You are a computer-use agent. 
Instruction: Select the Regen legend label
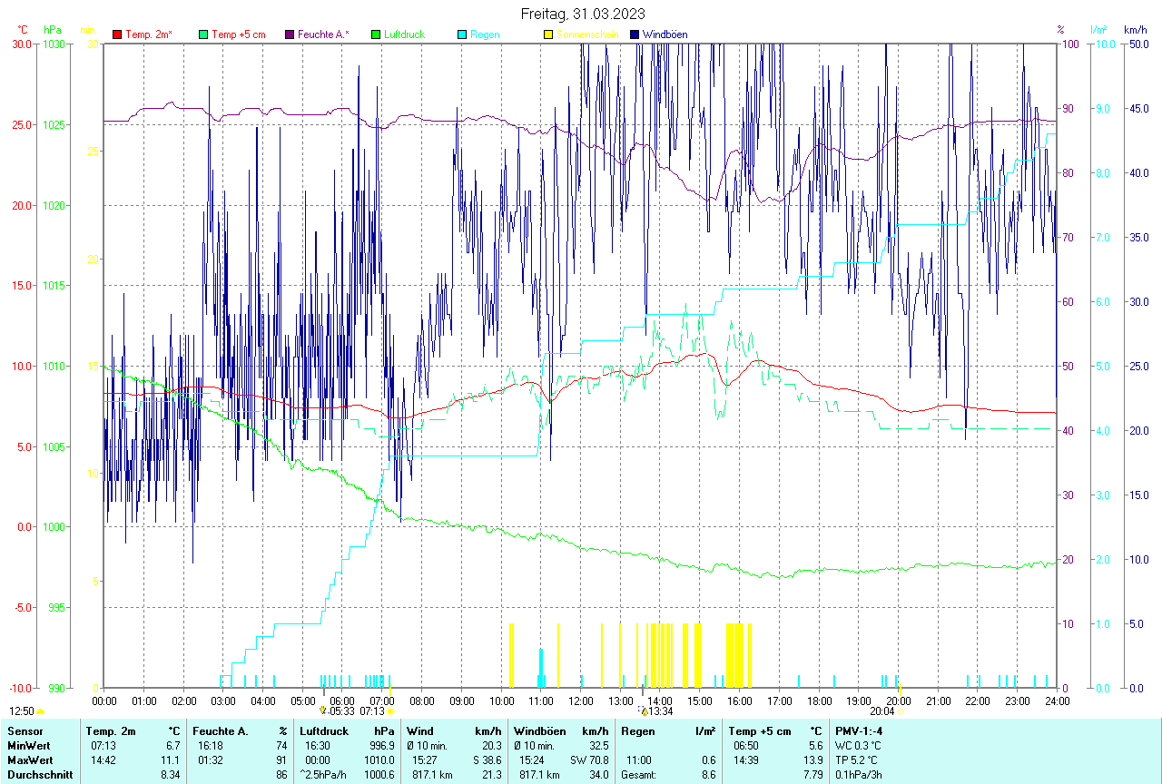tap(485, 34)
